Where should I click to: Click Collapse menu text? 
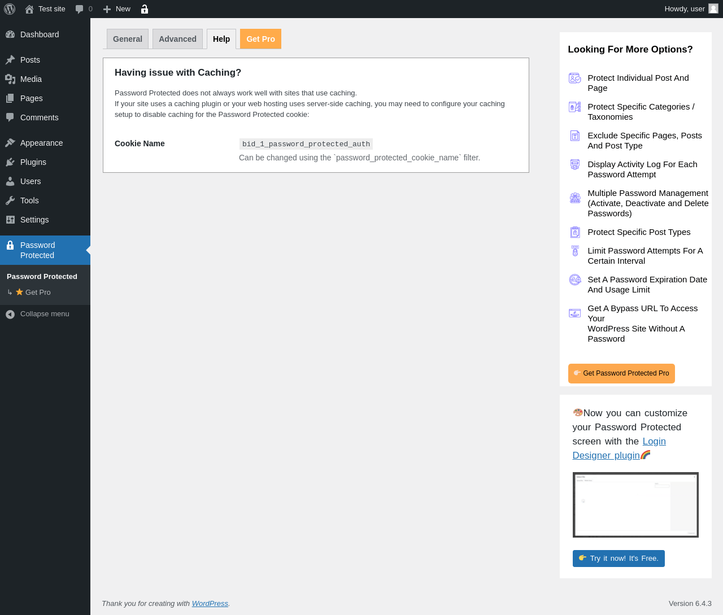45,314
